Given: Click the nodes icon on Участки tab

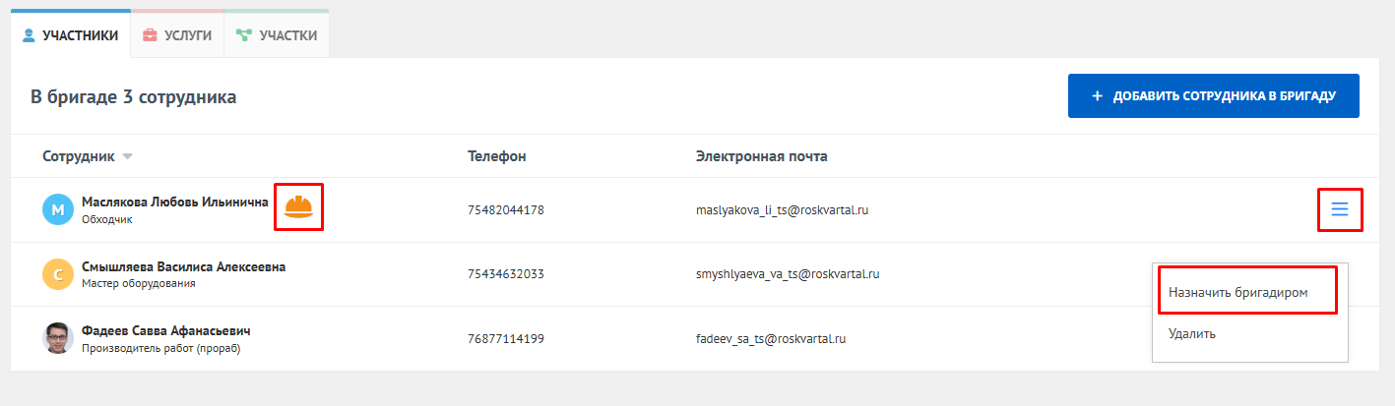Looking at the screenshot, I should point(243,35).
